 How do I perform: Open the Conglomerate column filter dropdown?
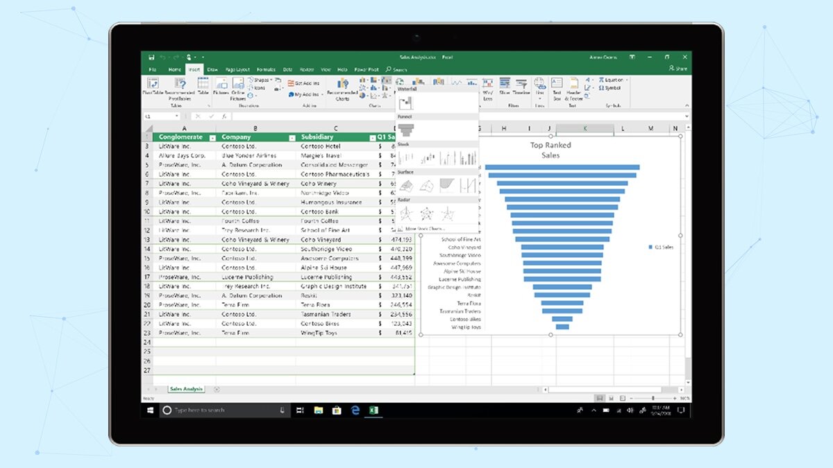pos(213,137)
